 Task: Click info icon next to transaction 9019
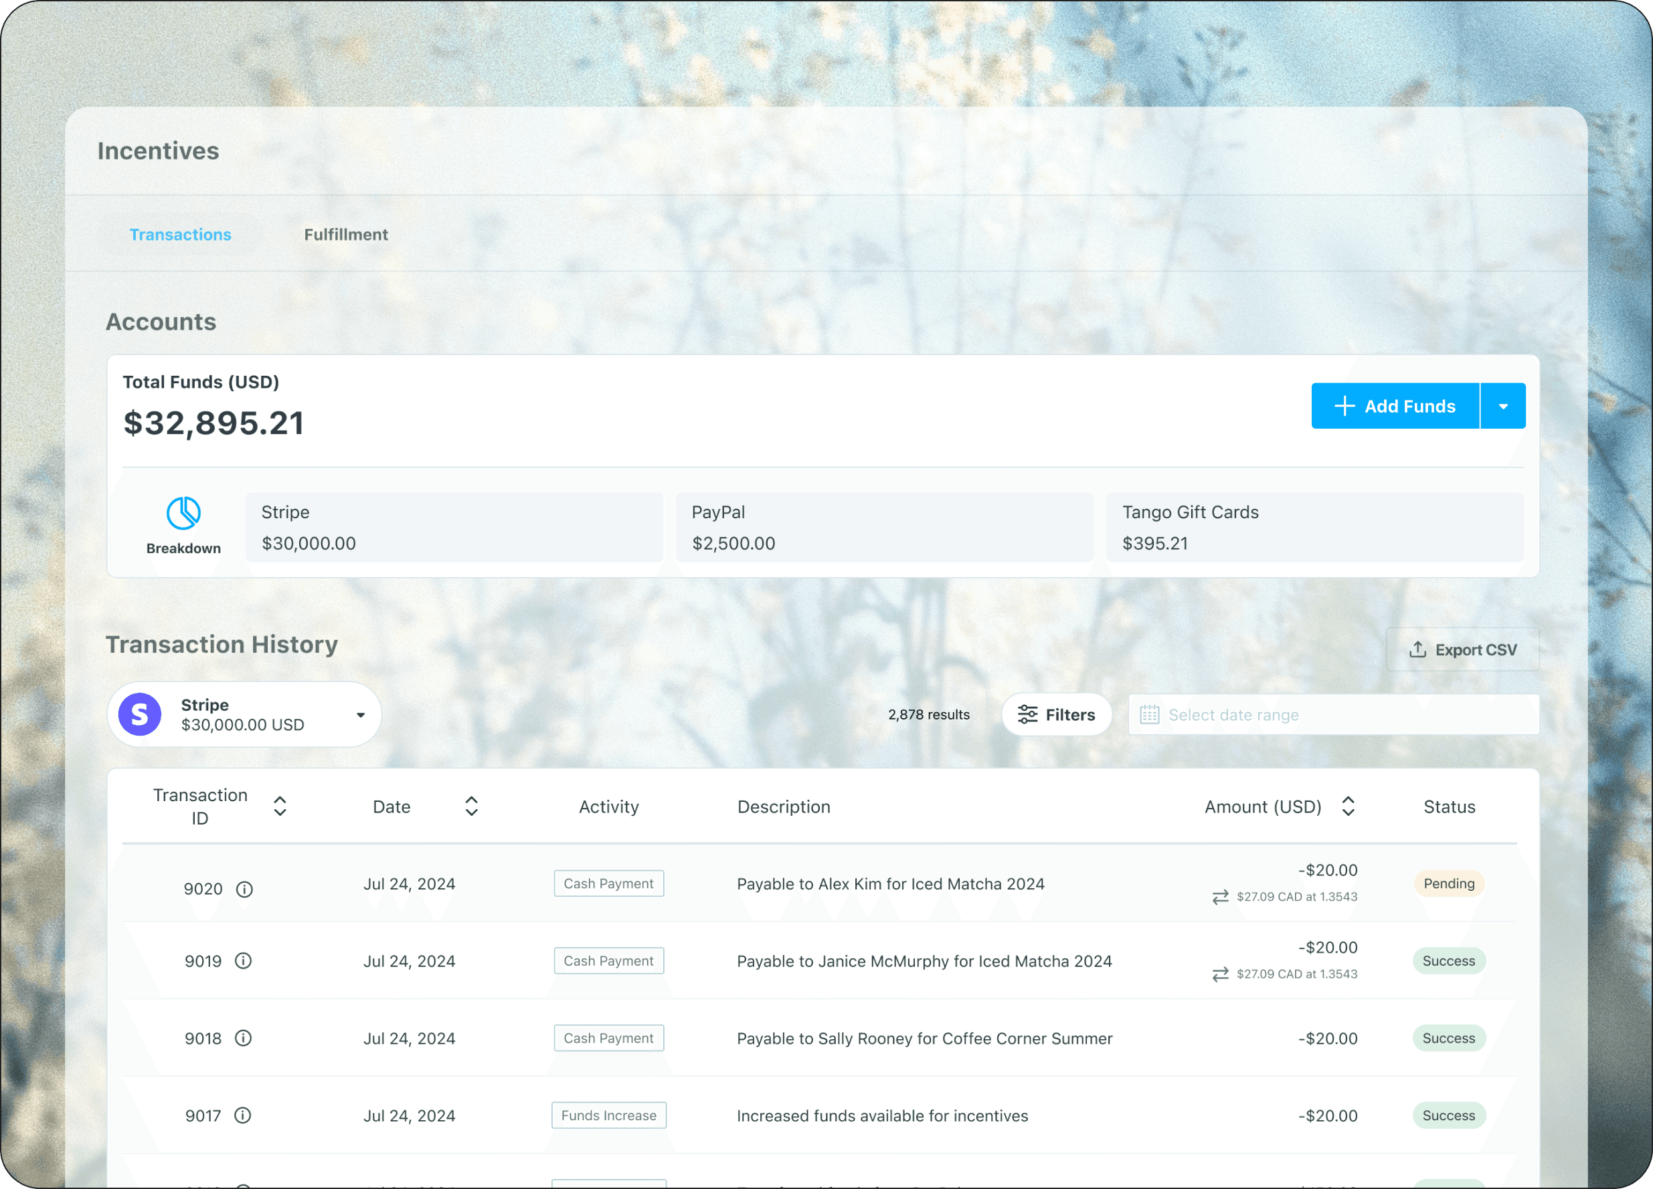coord(244,961)
